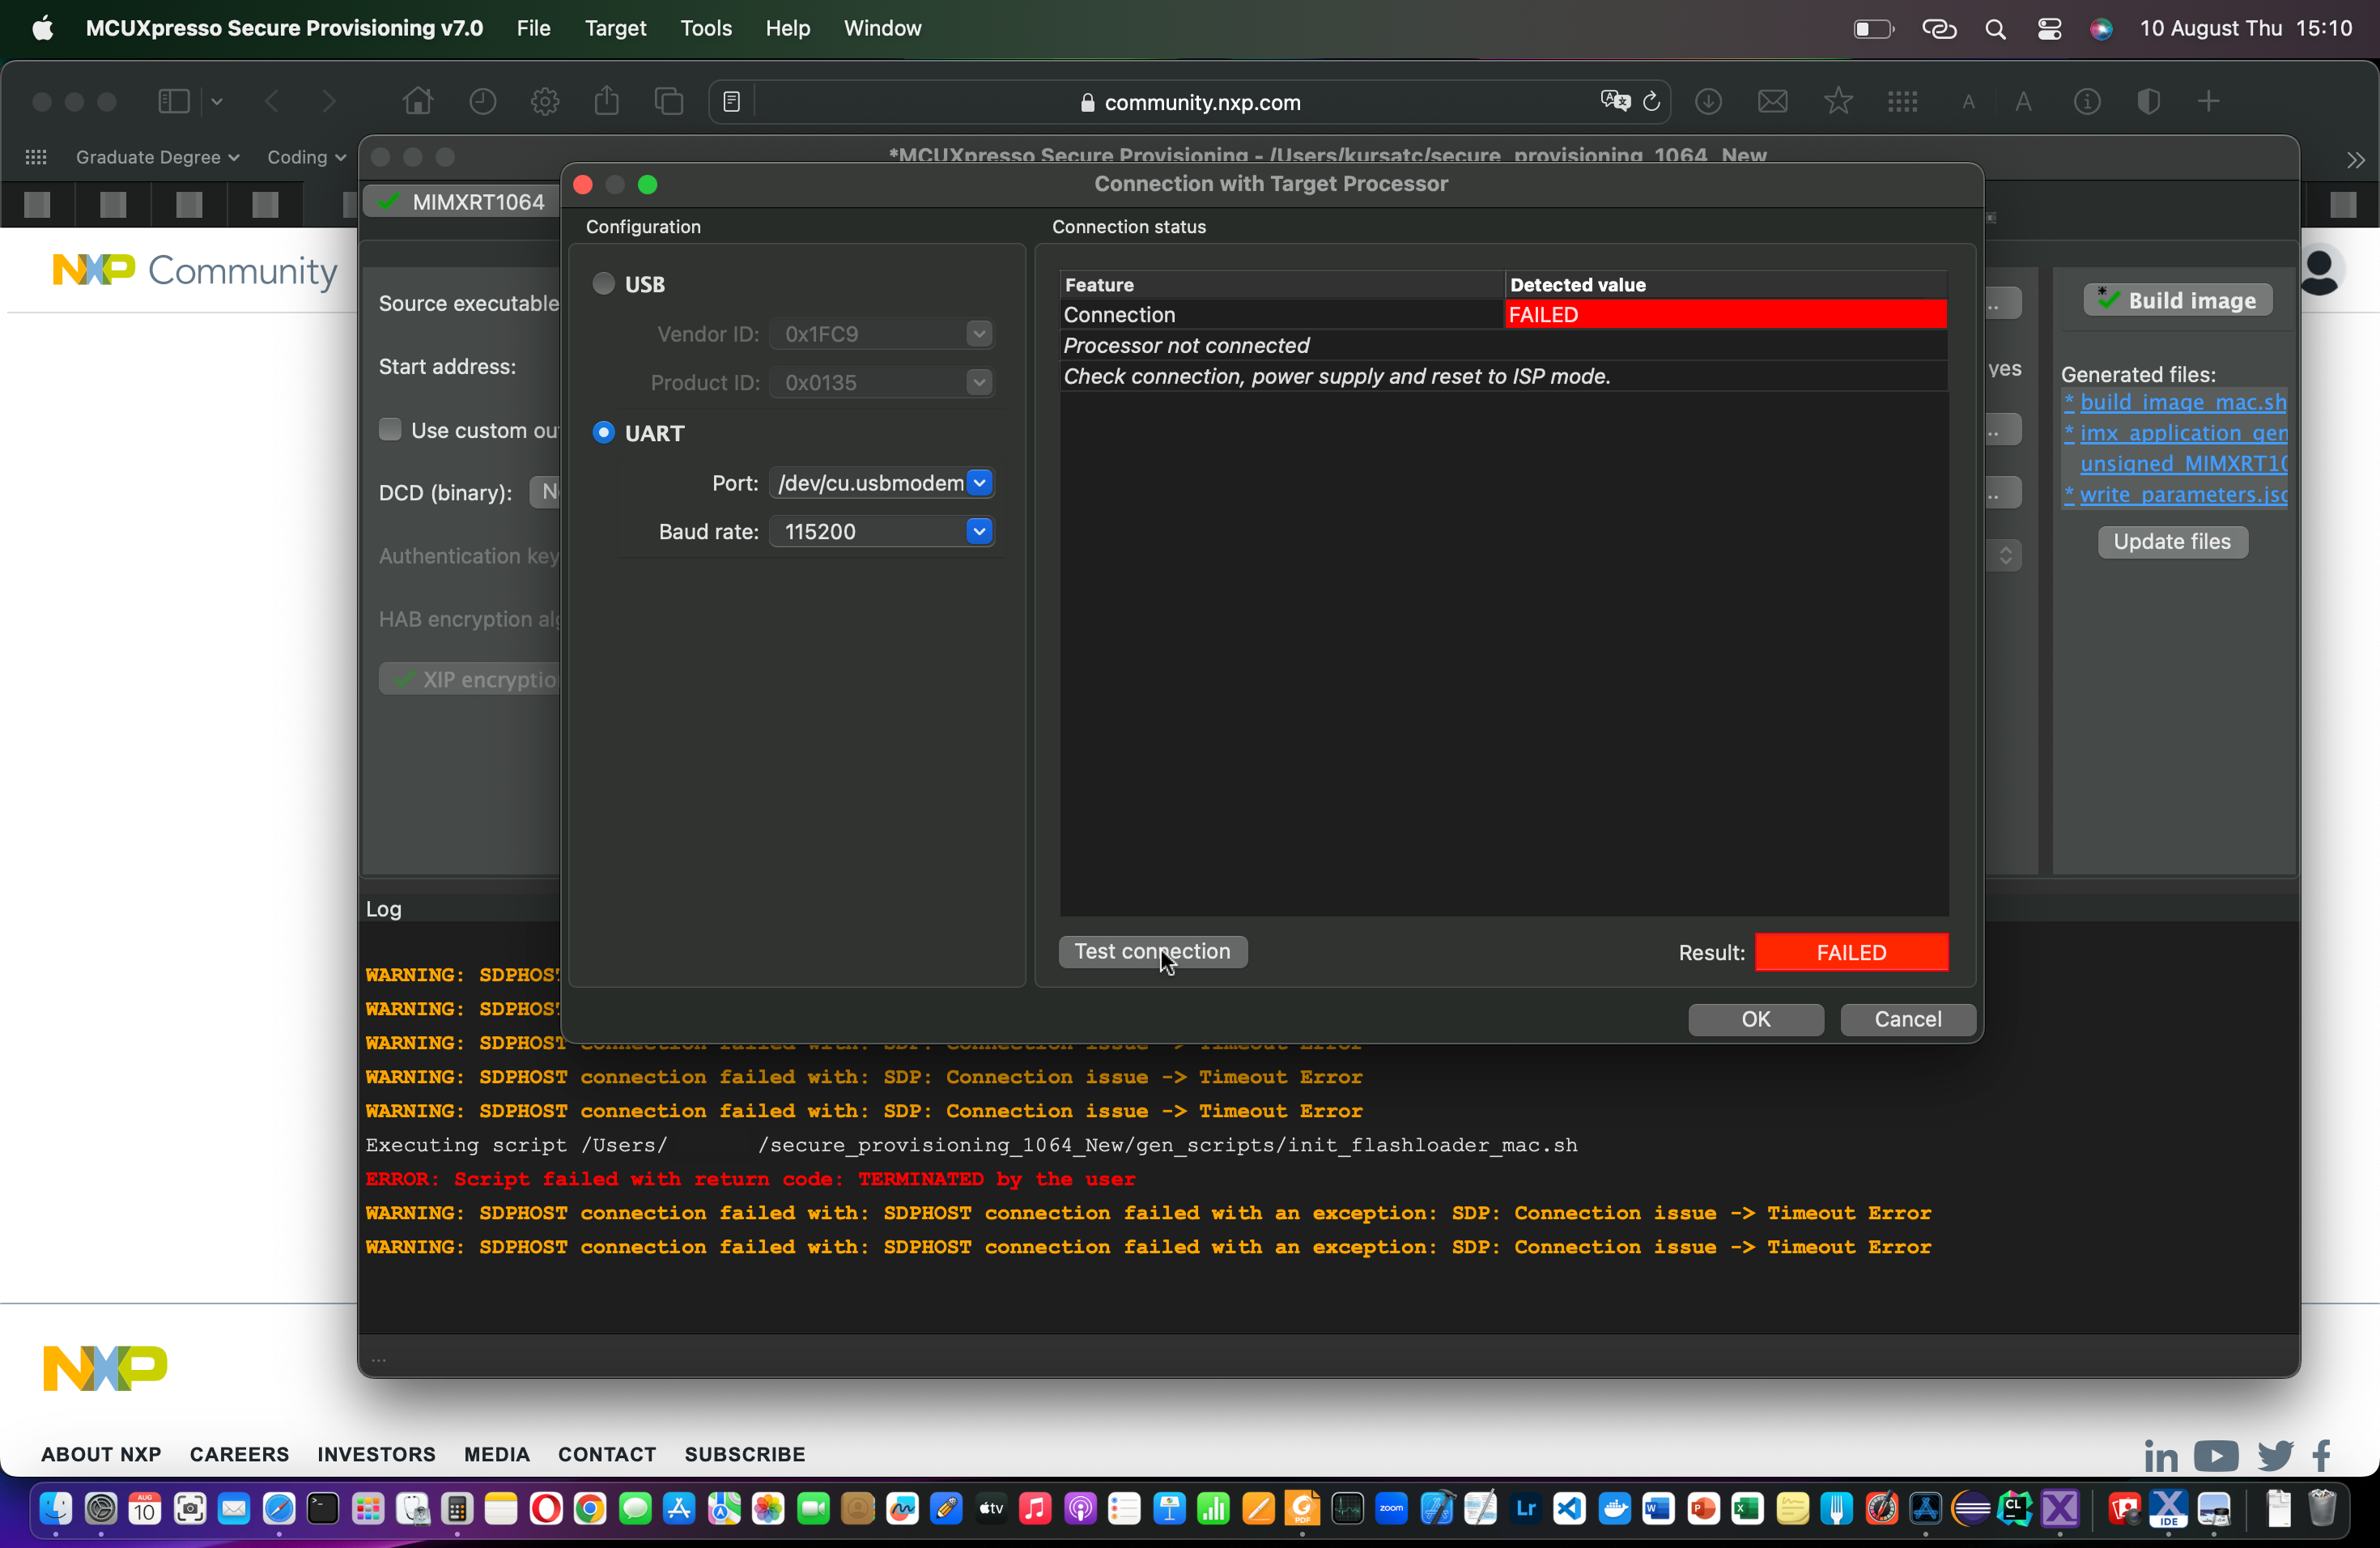Select the USB radio button
Viewport: 2380px width, 1548px height.
pos(603,284)
